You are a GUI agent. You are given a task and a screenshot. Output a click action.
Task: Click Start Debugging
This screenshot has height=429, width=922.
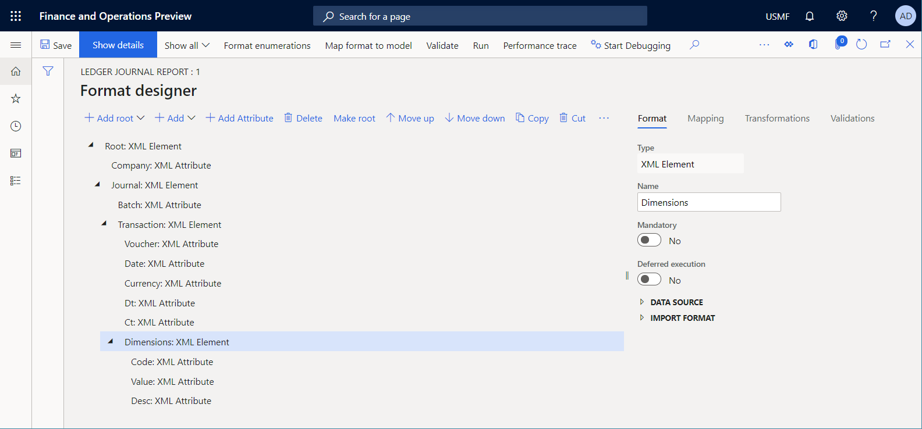tap(630, 45)
